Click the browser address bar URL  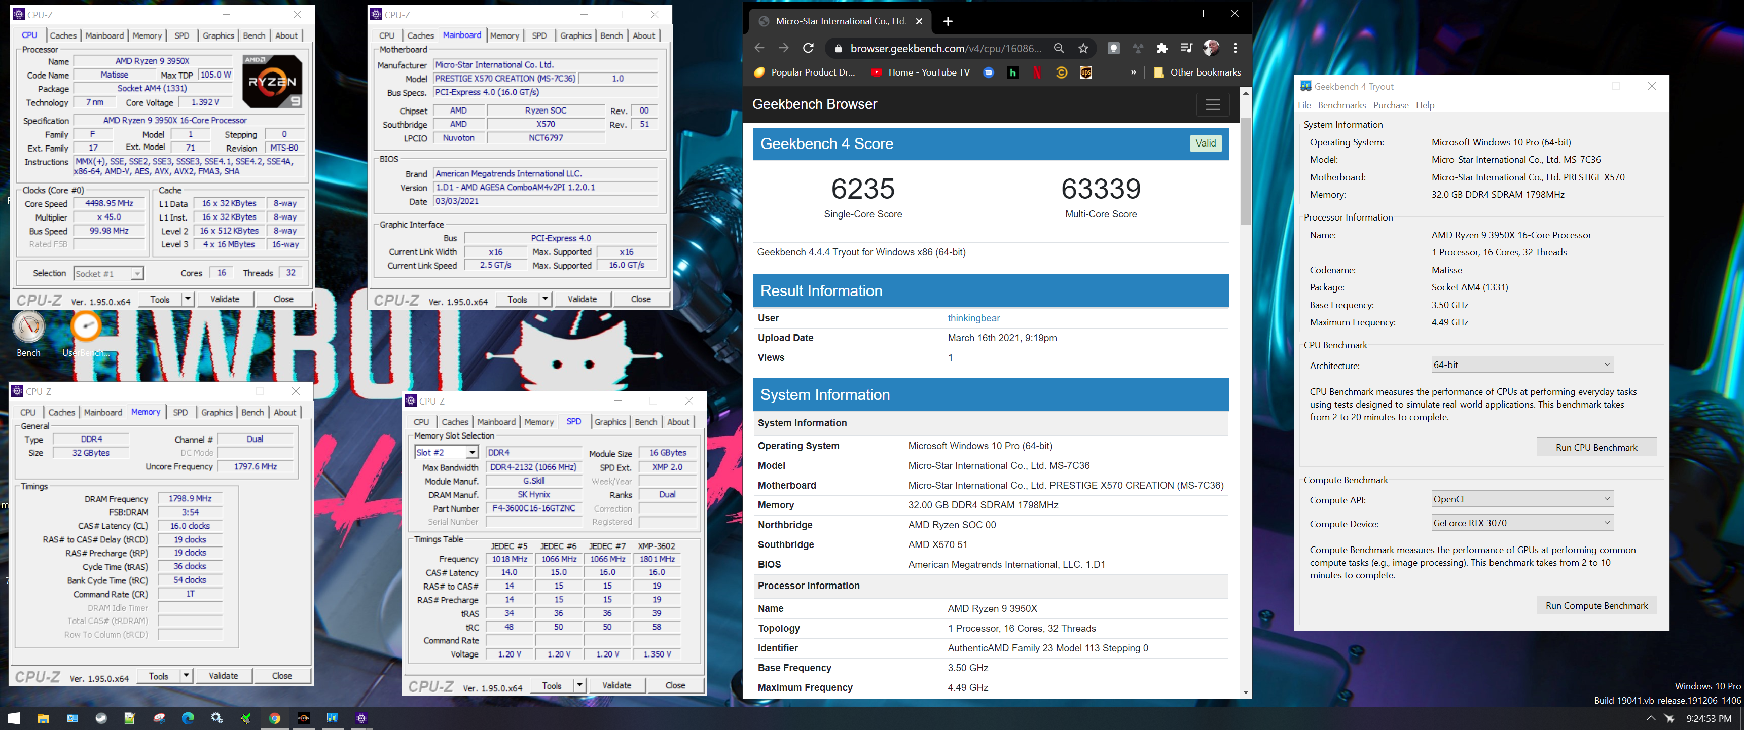[x=946, y=48]
